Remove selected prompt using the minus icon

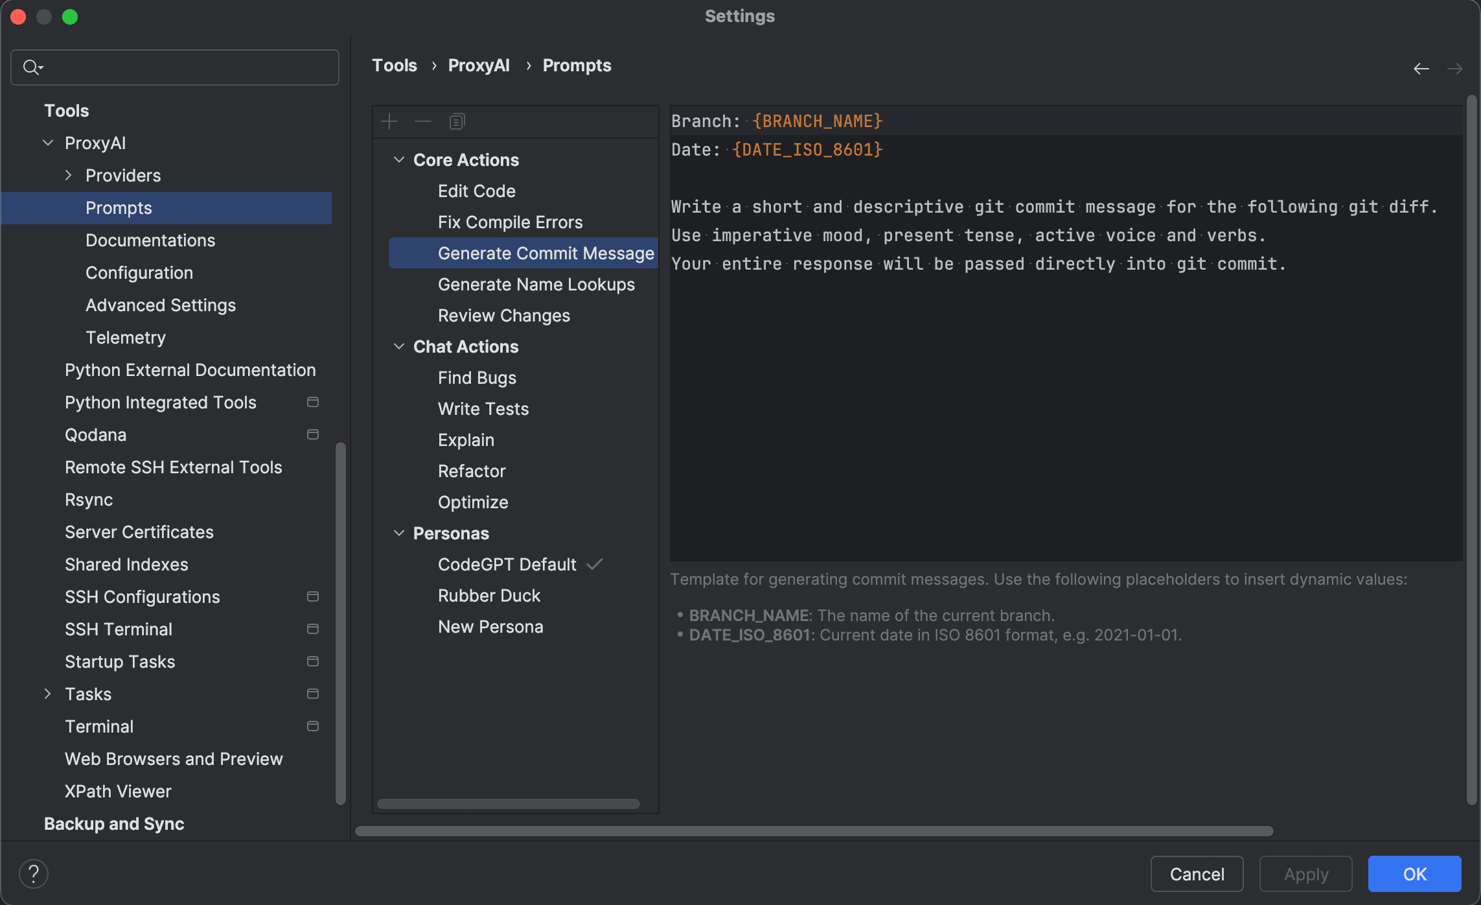coord(423,121)
